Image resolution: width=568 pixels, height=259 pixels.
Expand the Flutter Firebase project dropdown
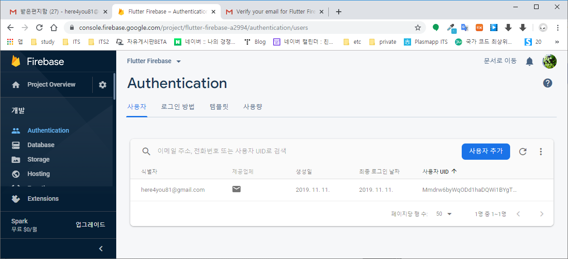(x=154, y=61)
